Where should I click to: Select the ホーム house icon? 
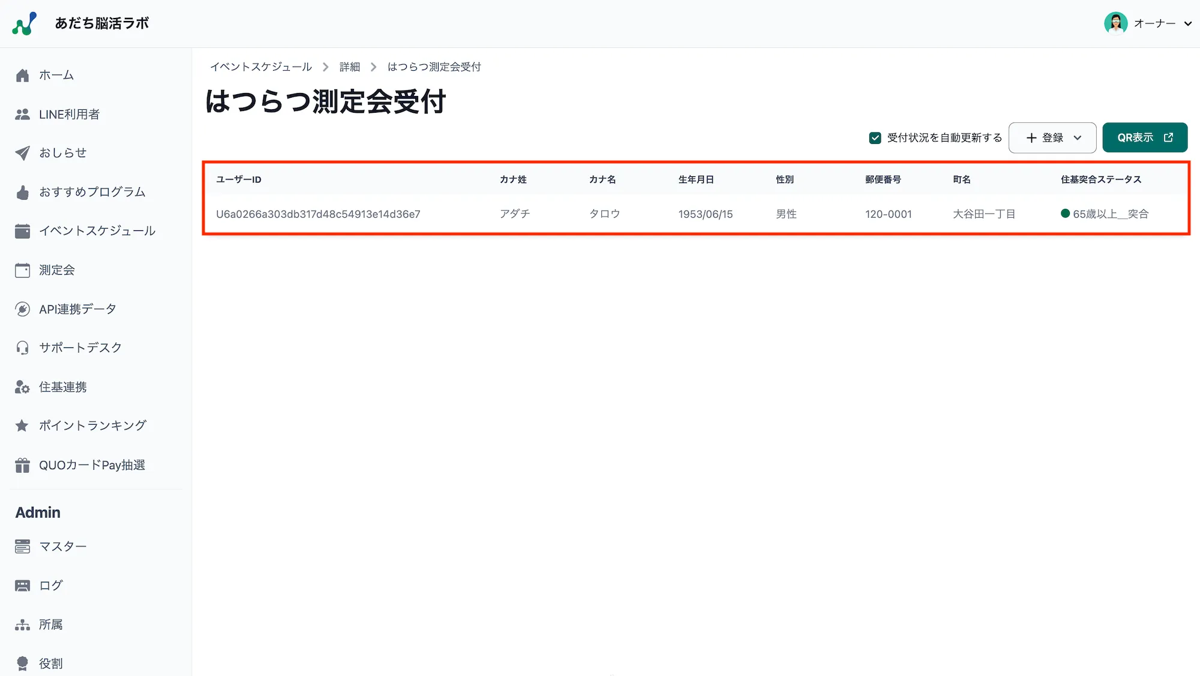[22, 75]
